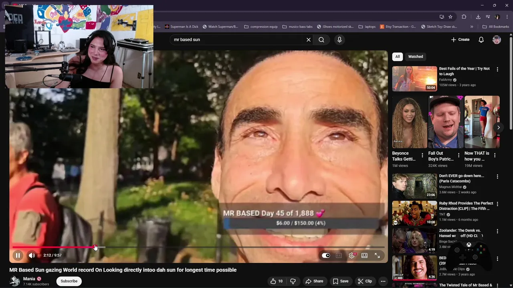Open options for Best Fails video
This screenshot has height=288, width=513.
click(497, 69)
